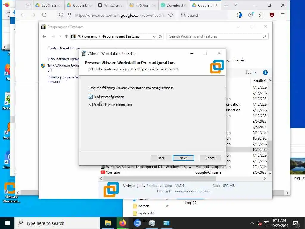This screenshot has width=305, height=229.
Task: Bookmark this page with the star icon
Action: (x=171, y=15)
